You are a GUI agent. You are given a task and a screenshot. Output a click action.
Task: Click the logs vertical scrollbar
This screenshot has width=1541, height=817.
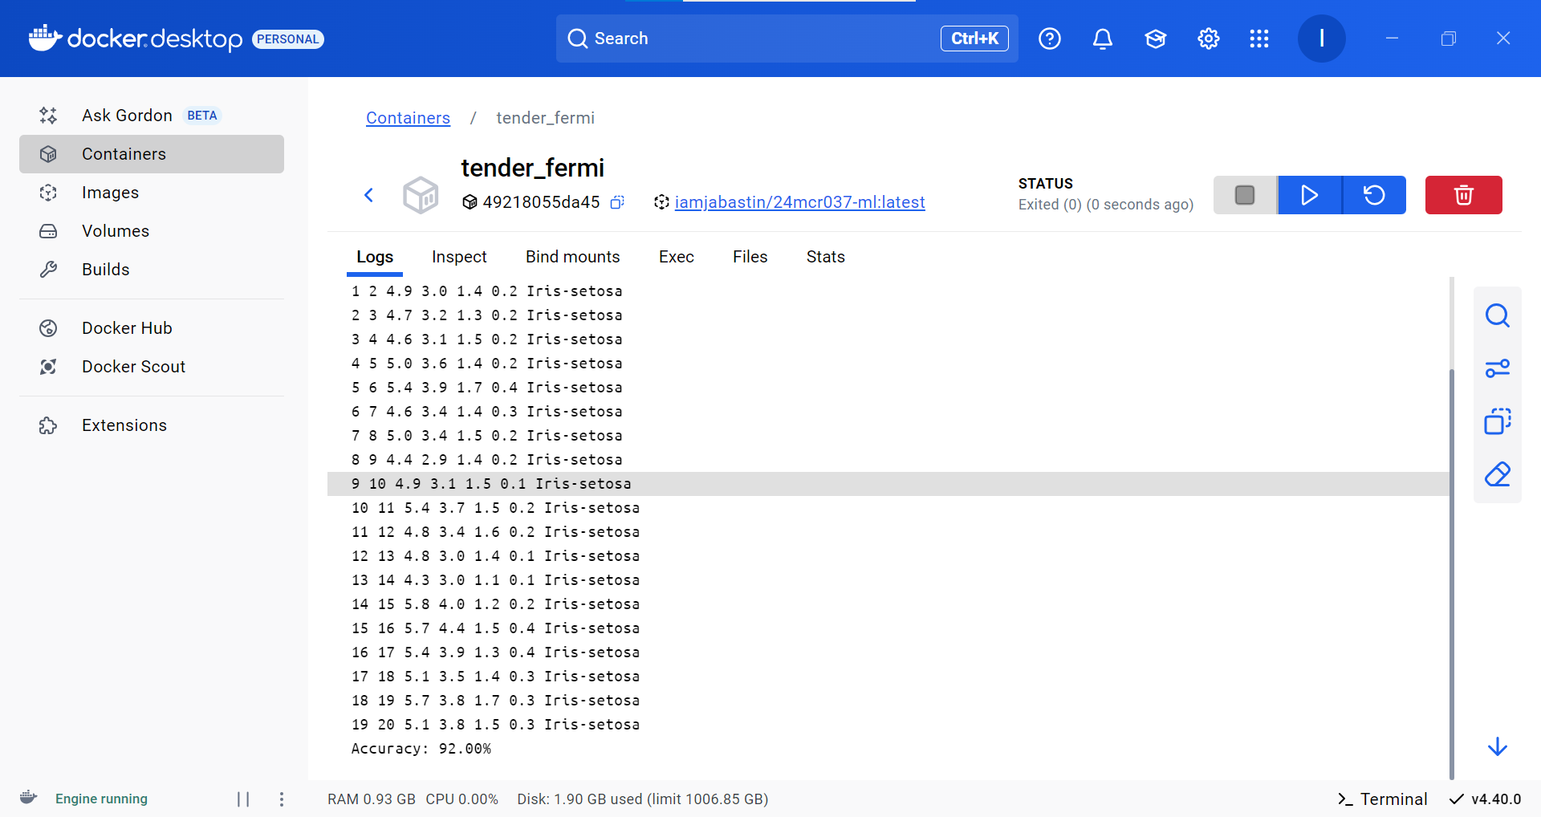coord(1452,574)
